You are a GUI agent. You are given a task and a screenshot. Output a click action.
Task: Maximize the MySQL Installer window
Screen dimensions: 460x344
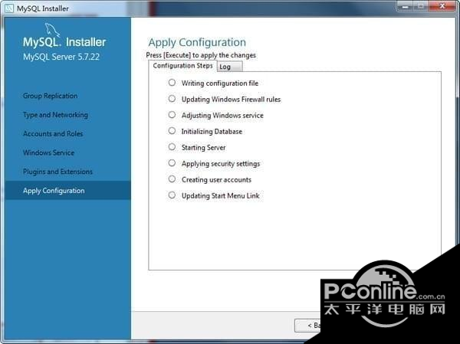click(421, 6)
